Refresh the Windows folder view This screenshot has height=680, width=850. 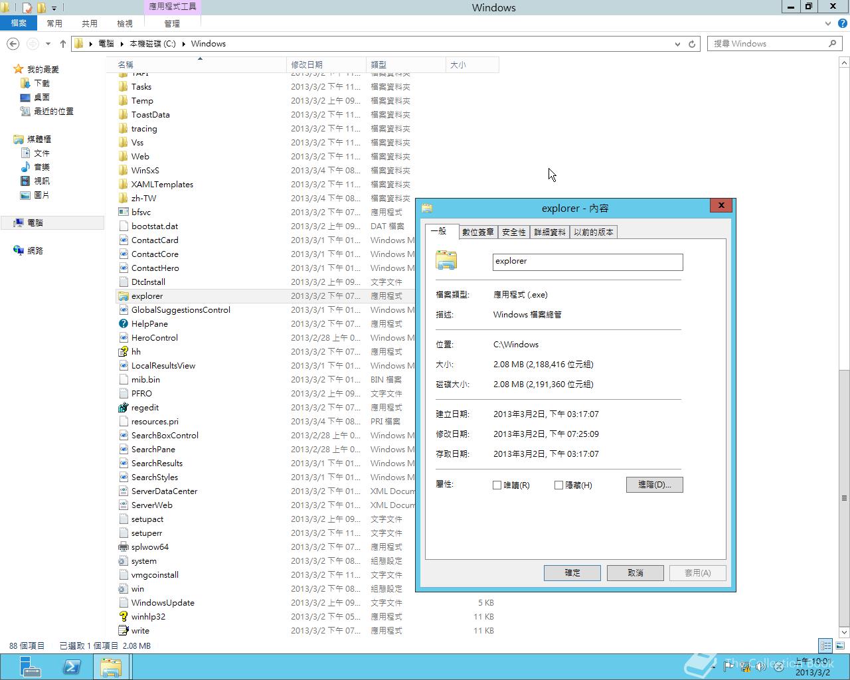[692, 44]
